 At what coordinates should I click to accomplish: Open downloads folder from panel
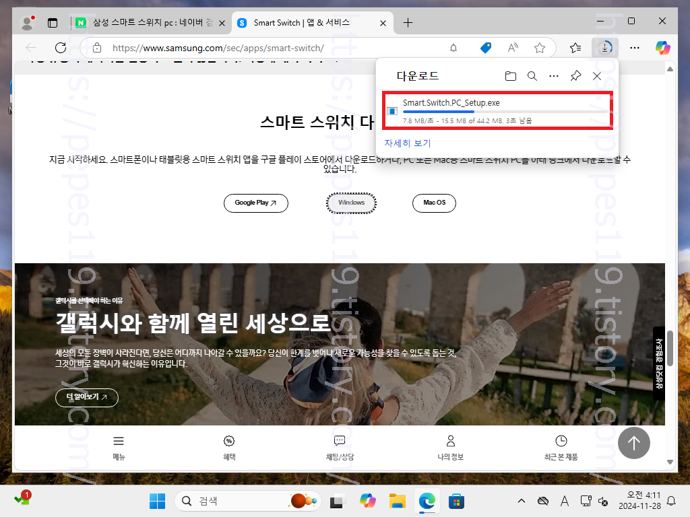pos(511,76)
